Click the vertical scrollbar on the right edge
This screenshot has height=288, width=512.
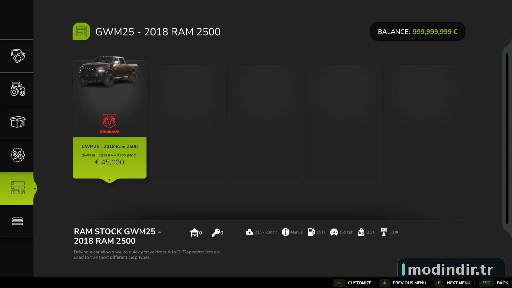[507, 139]
